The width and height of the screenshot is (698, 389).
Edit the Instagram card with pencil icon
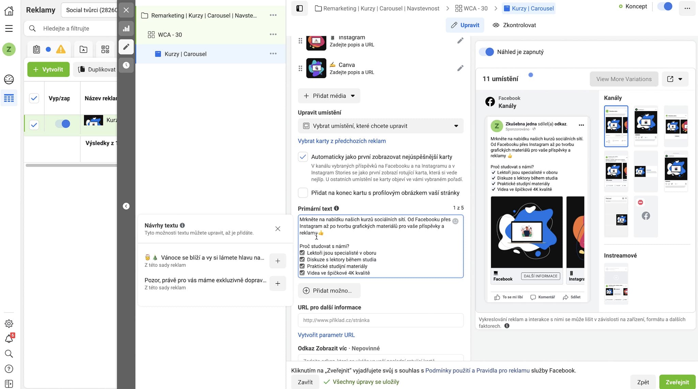click(460, 41)
